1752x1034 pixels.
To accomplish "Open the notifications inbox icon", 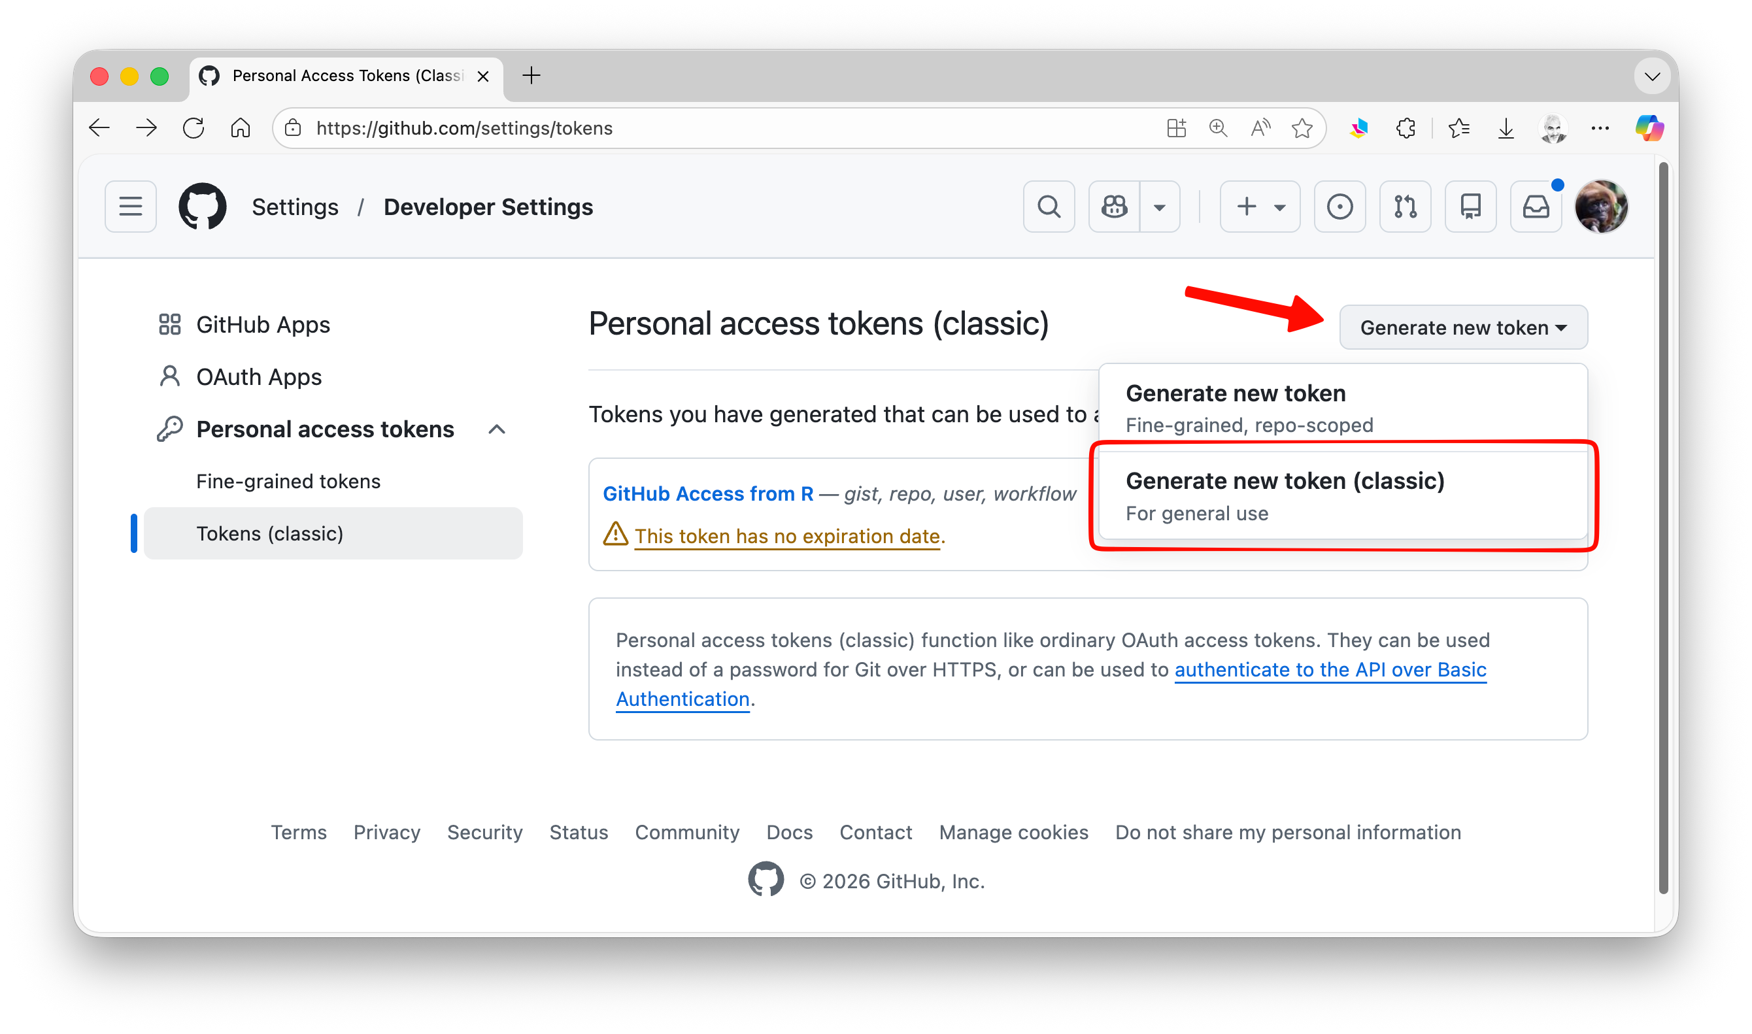I will (x=1536, y=207).
